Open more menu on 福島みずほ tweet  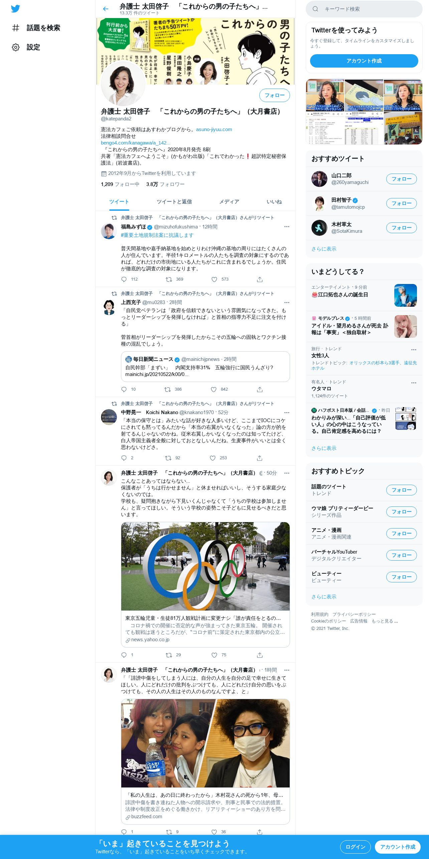[x=287, y=227]
